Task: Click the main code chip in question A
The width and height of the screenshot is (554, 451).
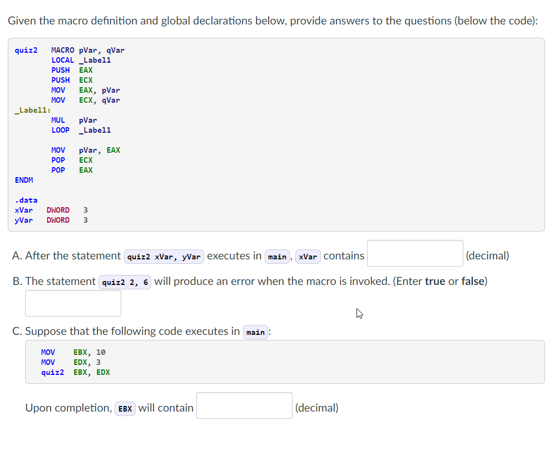Action: 277,257
